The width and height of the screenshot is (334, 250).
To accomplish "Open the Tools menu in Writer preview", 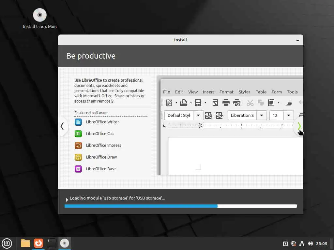I will click(292, 92).
